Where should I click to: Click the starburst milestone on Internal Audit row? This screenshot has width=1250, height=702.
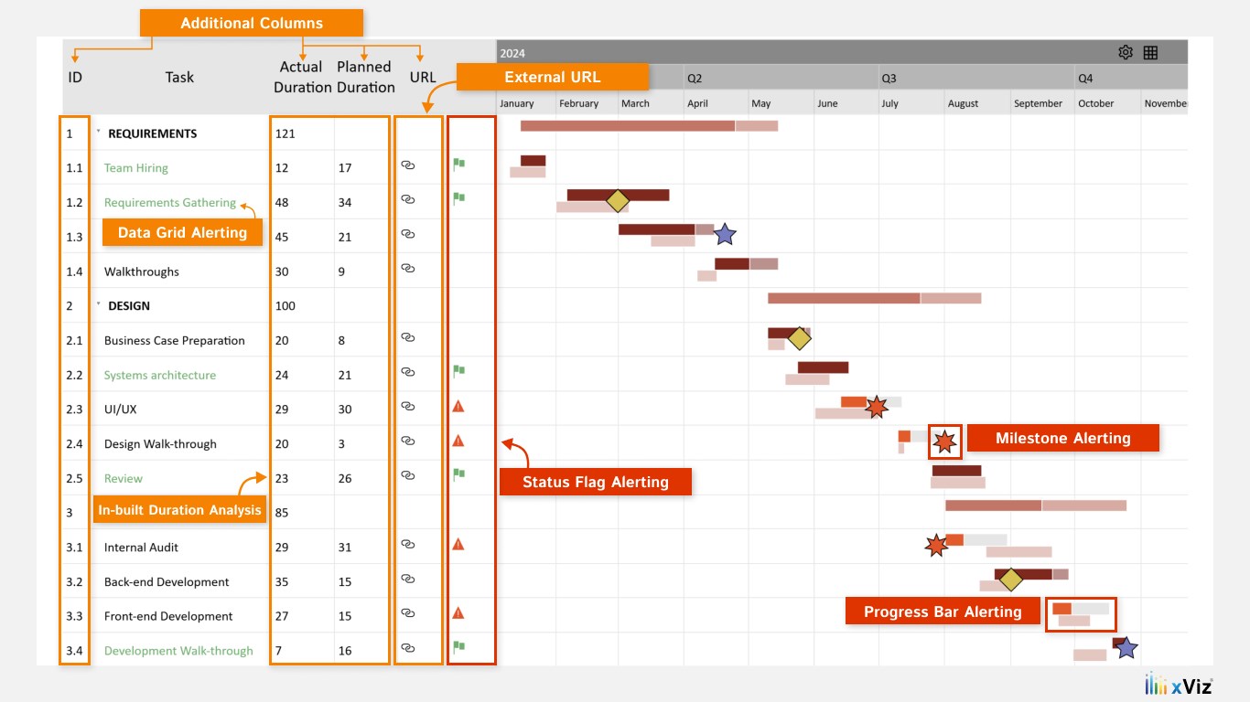[935, 546]
